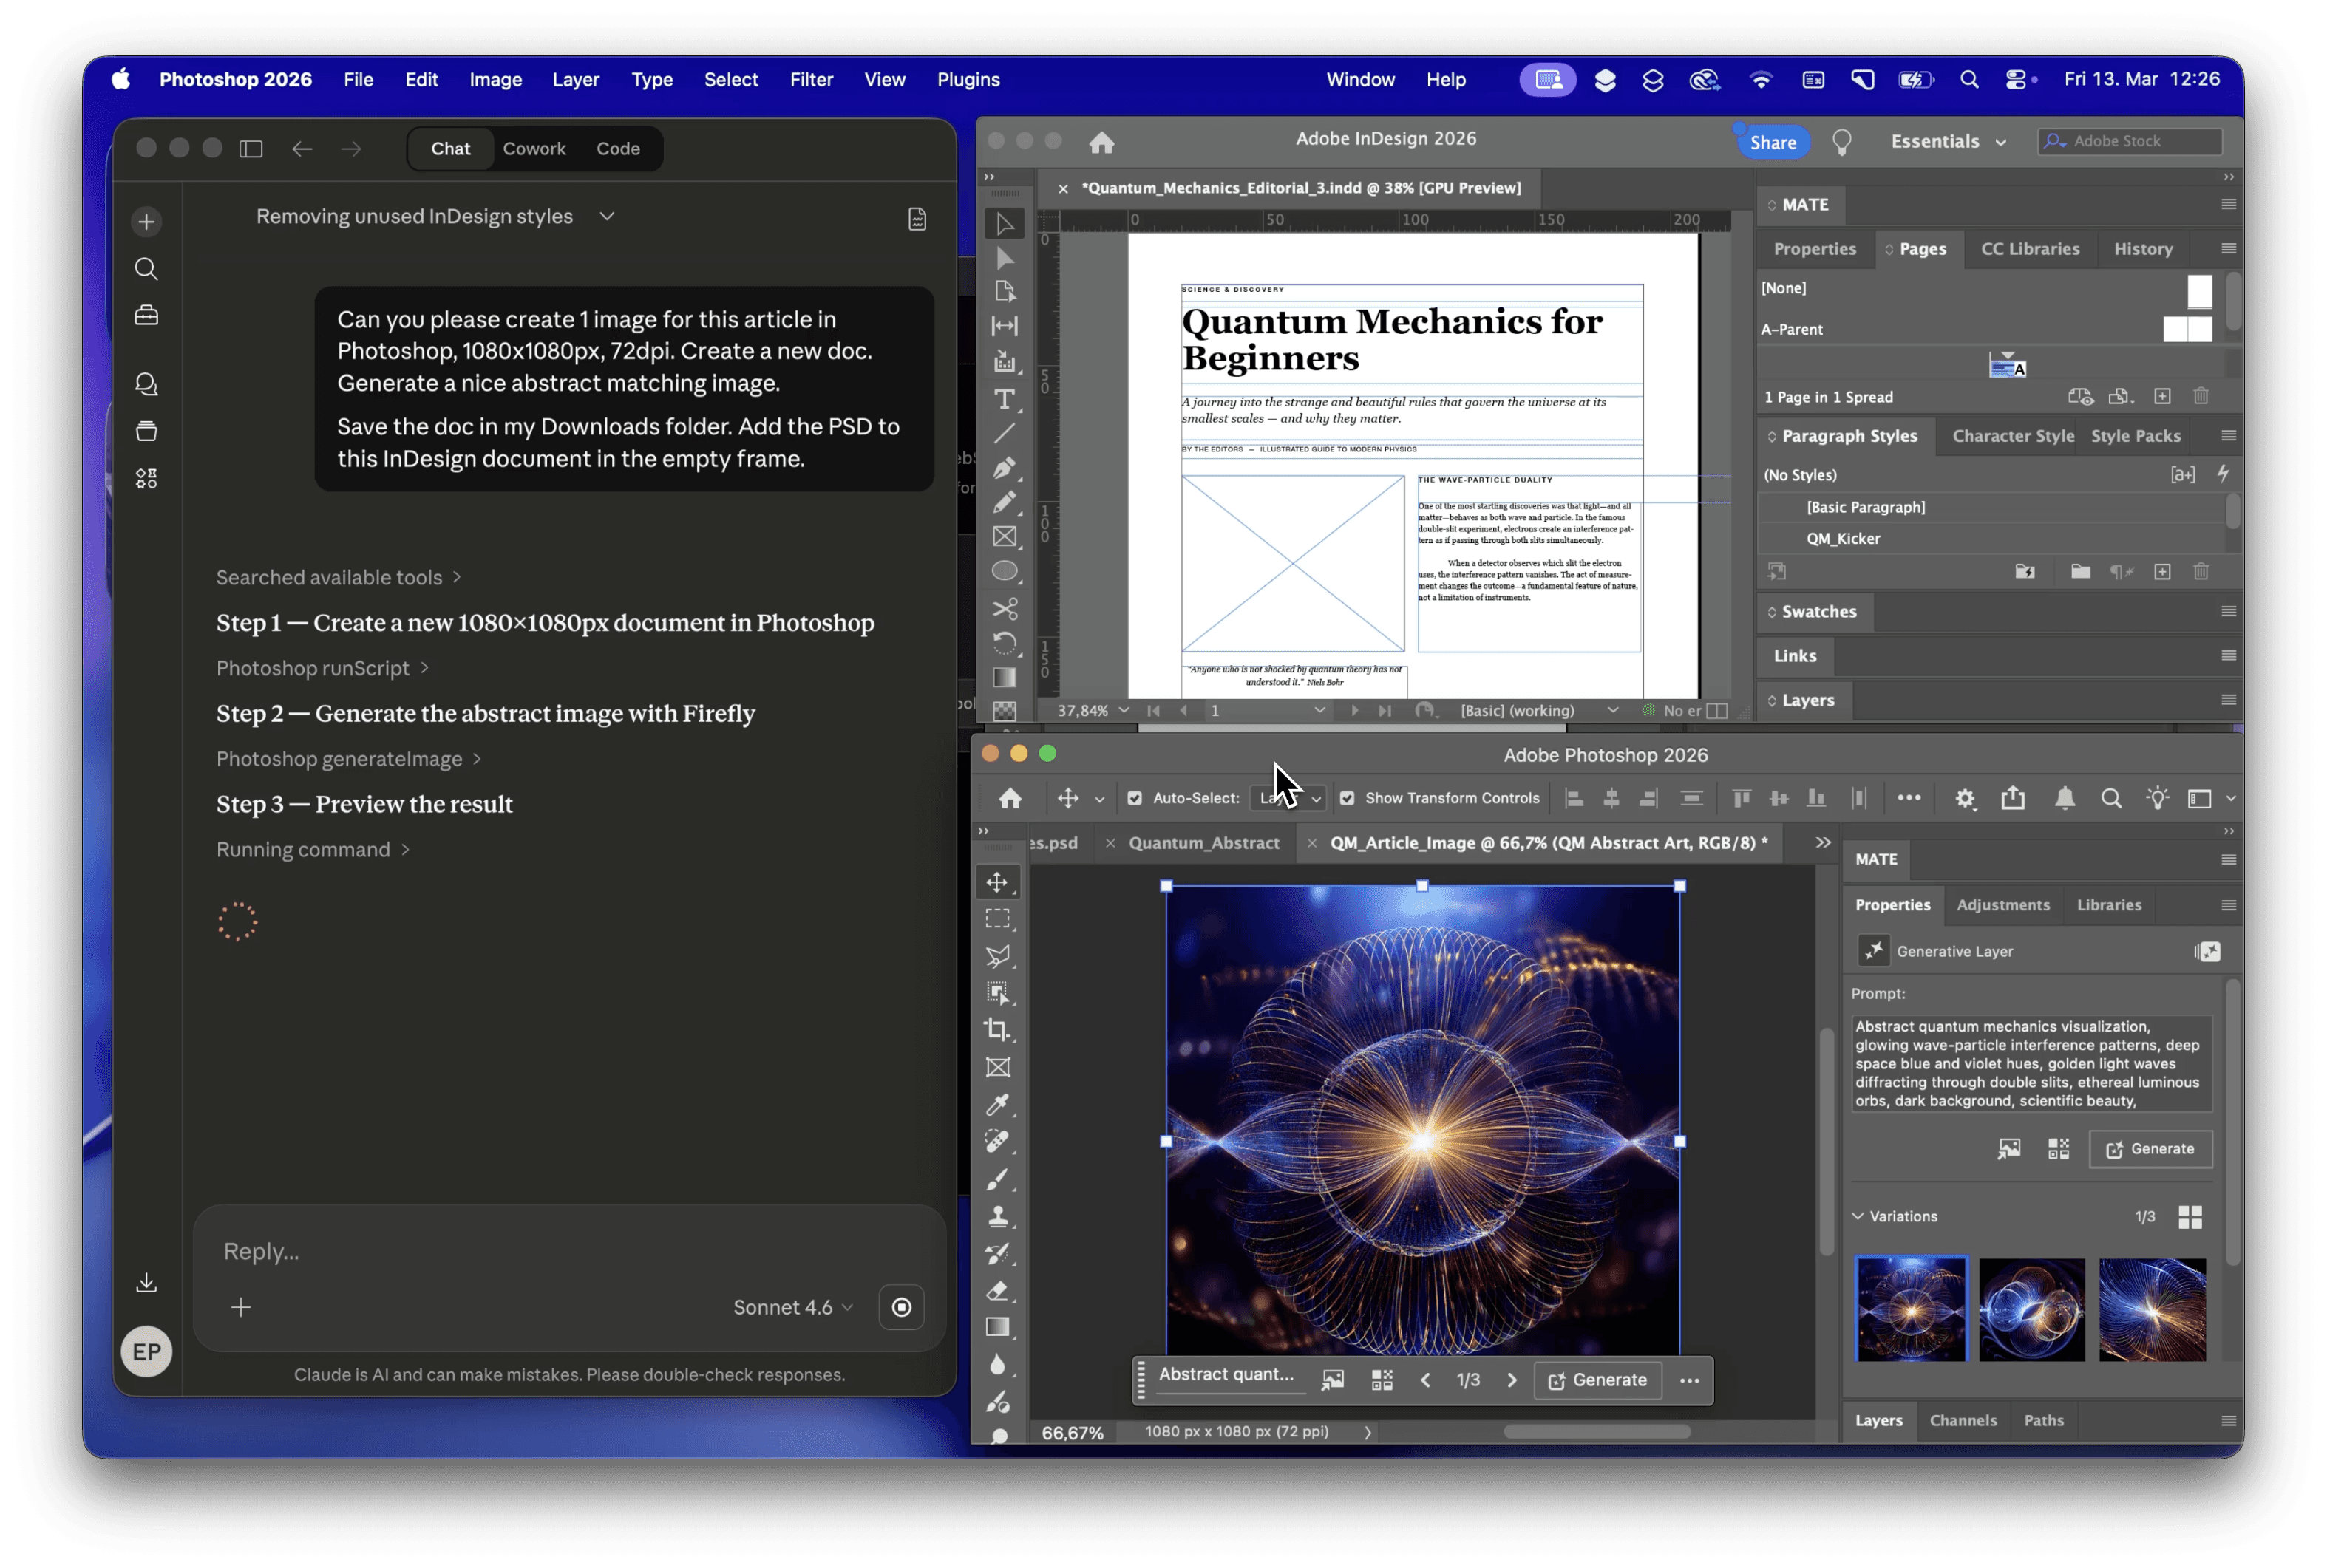This screenshot has height=1568, width=2327.
Task: Select the Line tool in InDesign
Action: pos(1005,433)
